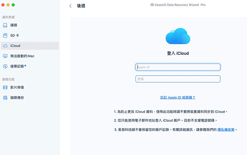Click the 進階功能 section label

(x=8, y=79)
